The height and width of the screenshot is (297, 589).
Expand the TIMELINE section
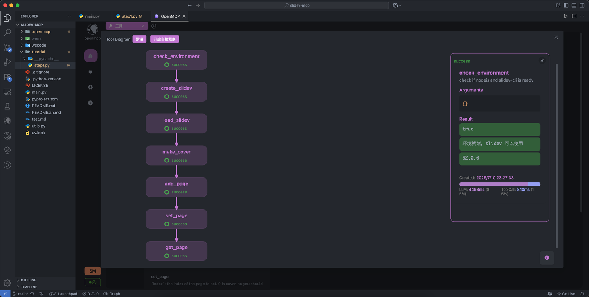click(45, 287)
